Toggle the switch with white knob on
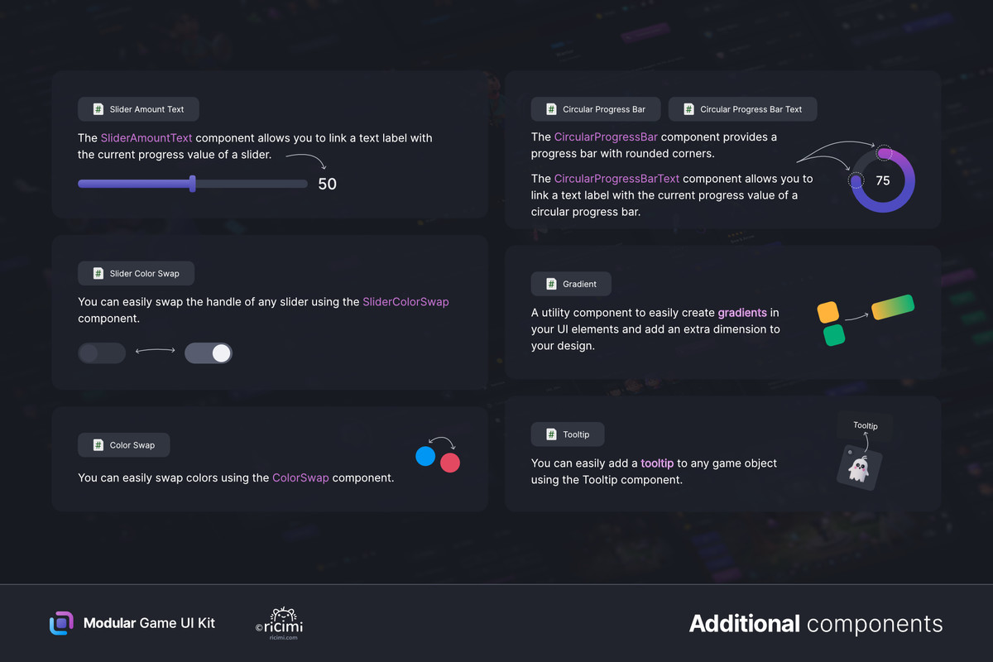The width and height of the screenshot is (993, 662). tap(209, 353)
